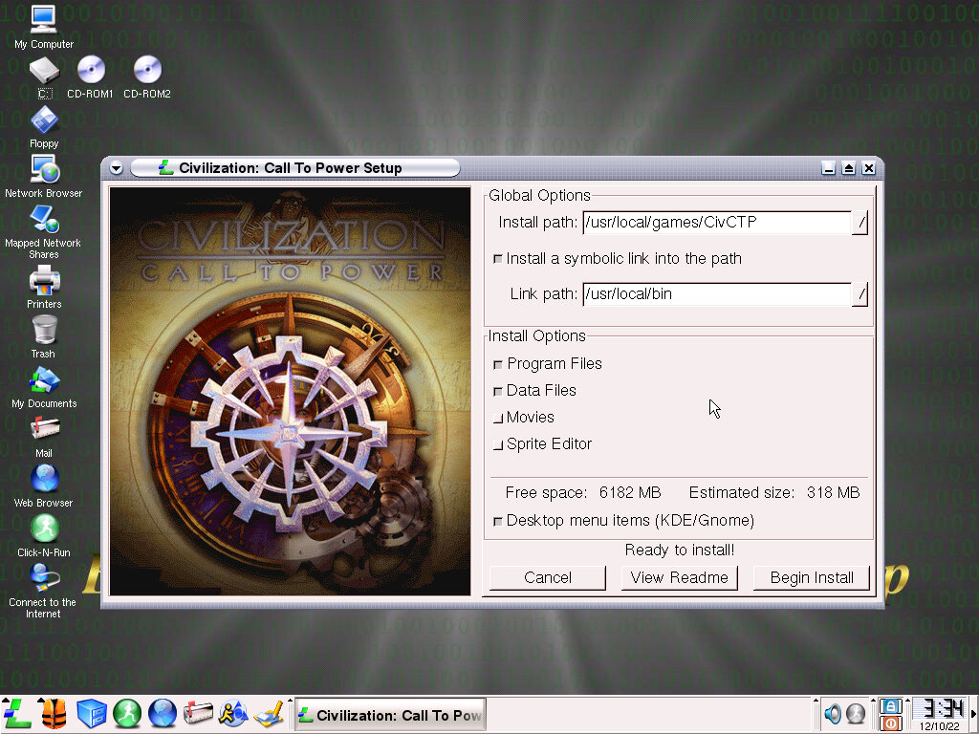Click the Printers desktop icon

pyautogui.click(x=44, y=281)
